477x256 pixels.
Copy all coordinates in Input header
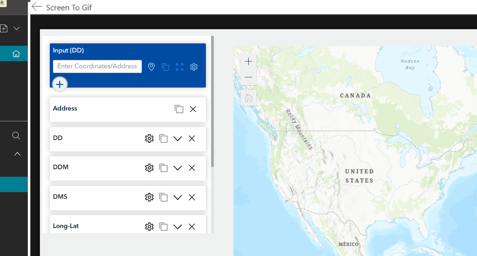[165, 67]
